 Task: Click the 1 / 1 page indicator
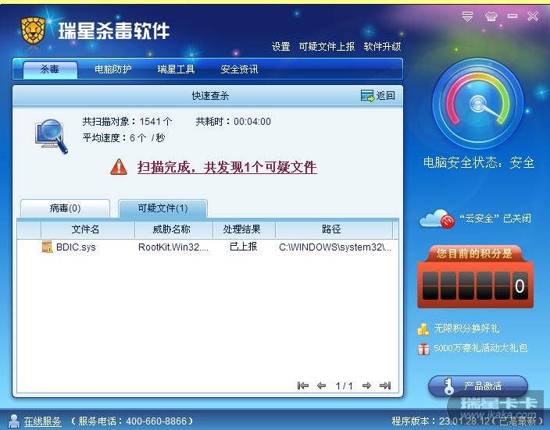tap(344, 386)
